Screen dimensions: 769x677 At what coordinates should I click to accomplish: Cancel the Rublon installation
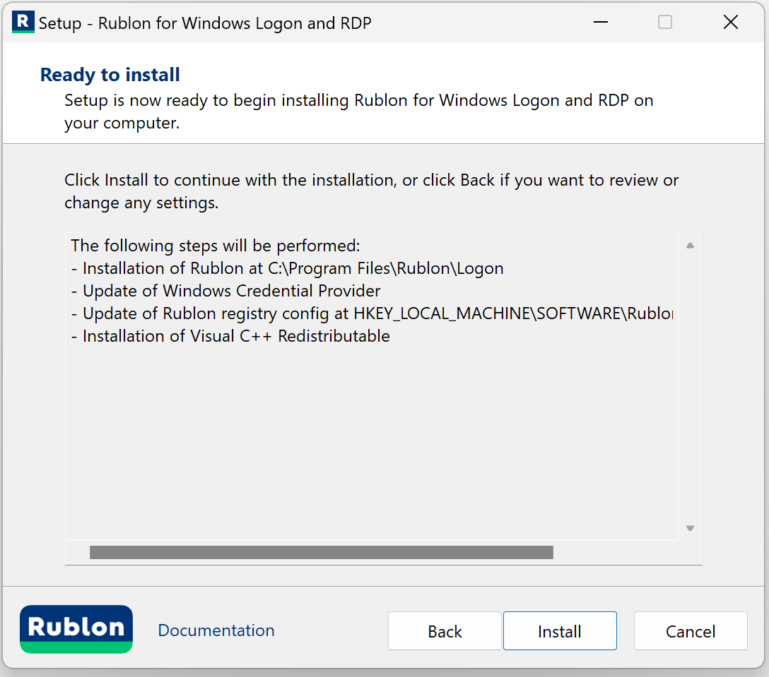[691, 631]
